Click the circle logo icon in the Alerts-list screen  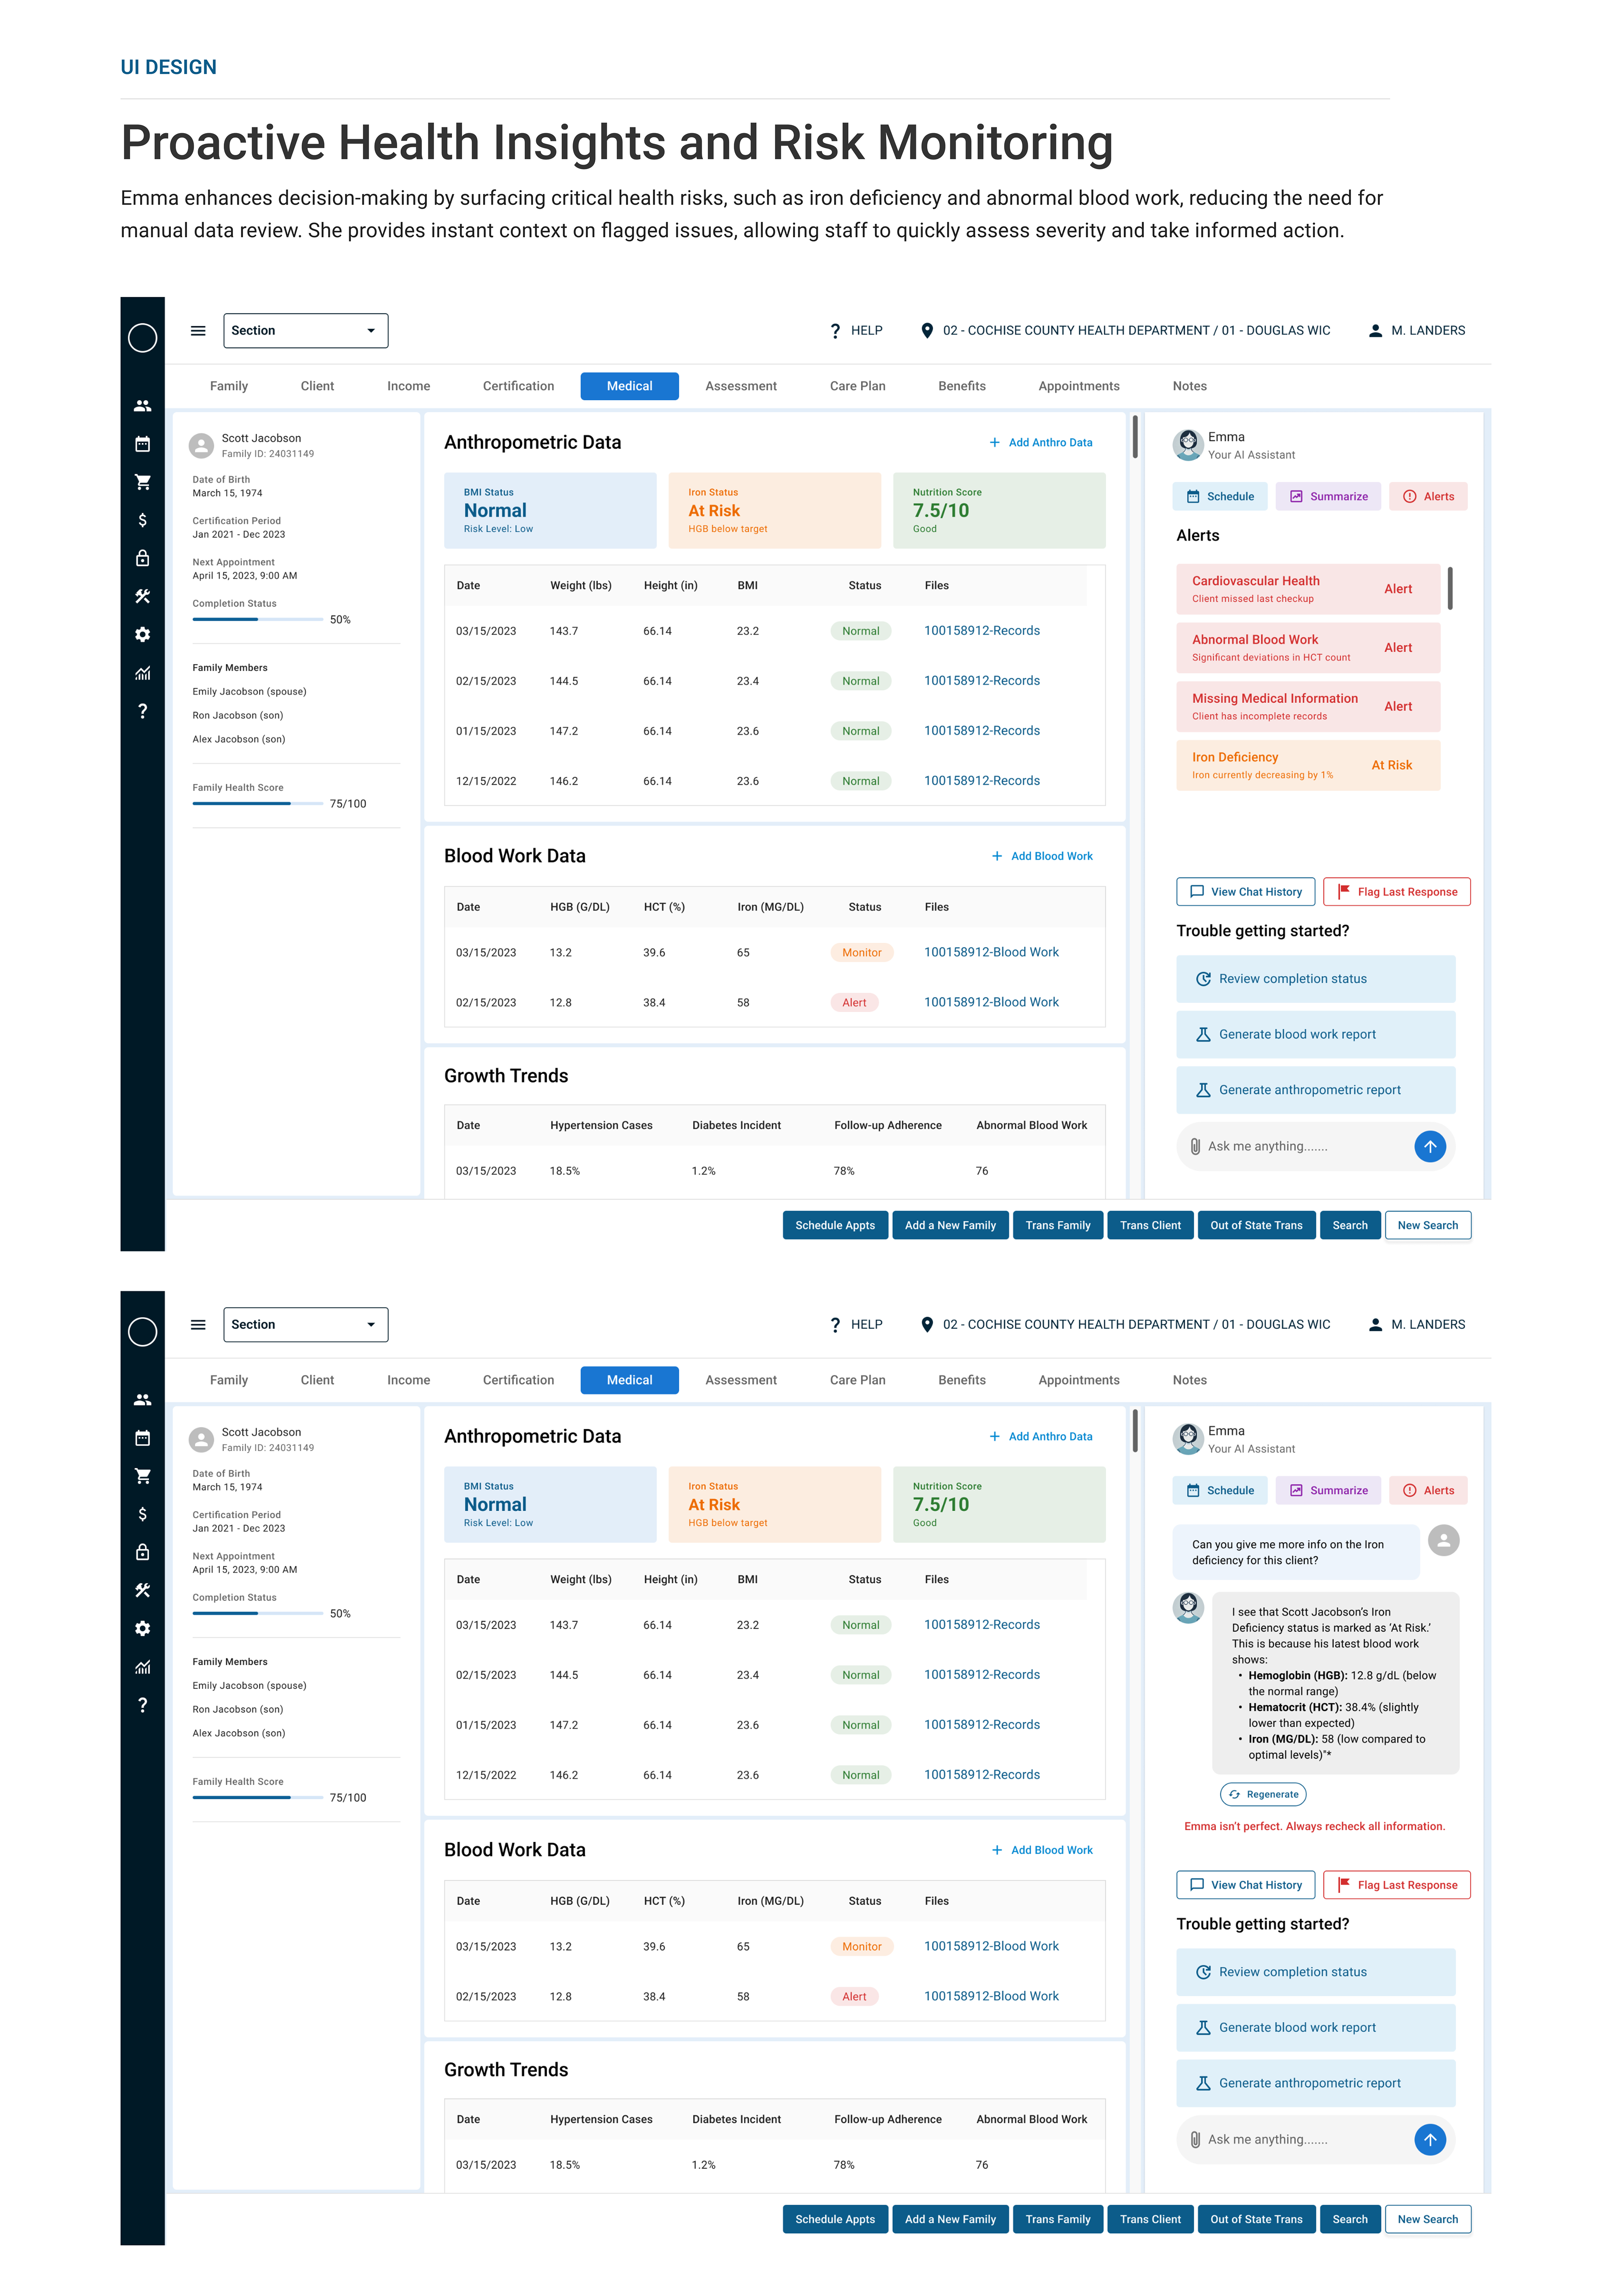142,338
